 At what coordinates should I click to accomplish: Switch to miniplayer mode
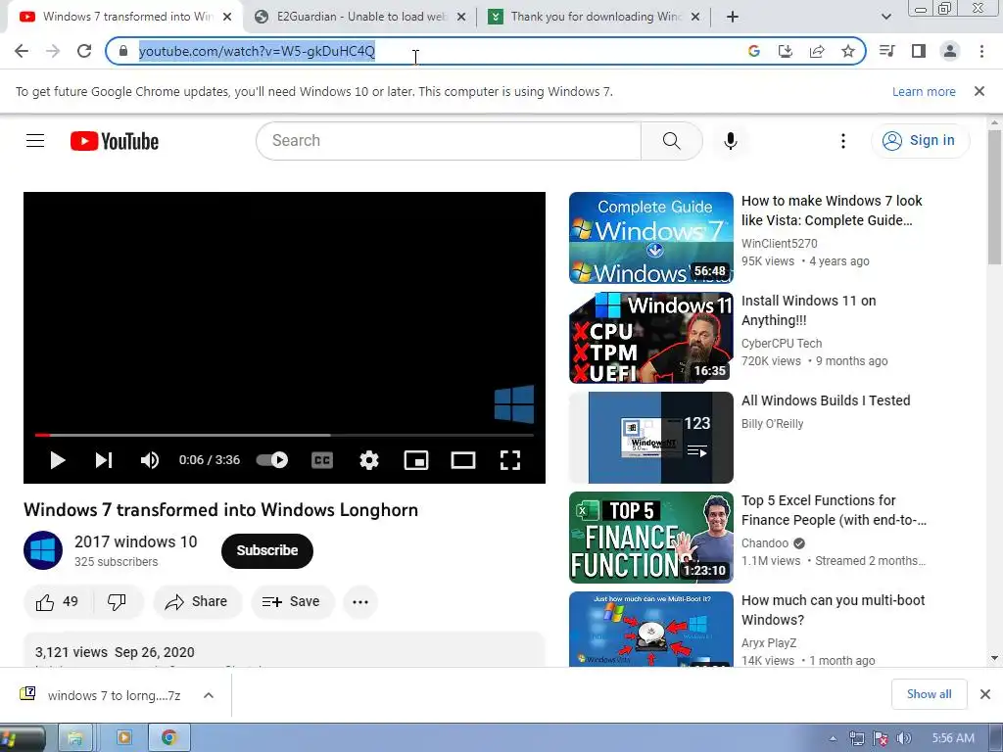tap(416, 460)
